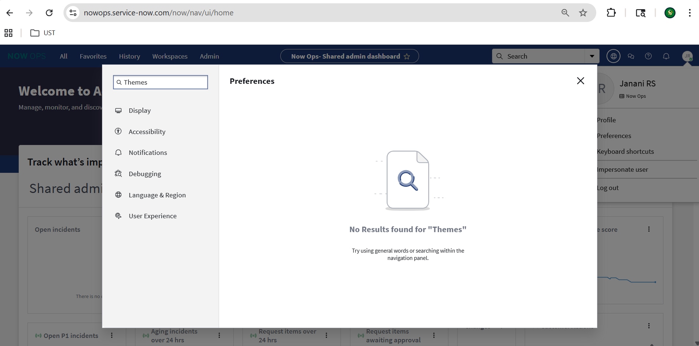This screenshot has height=346, width=699.
Task: Open the apps grid in bookmarks bar
Action: click(x=8, y=33)
